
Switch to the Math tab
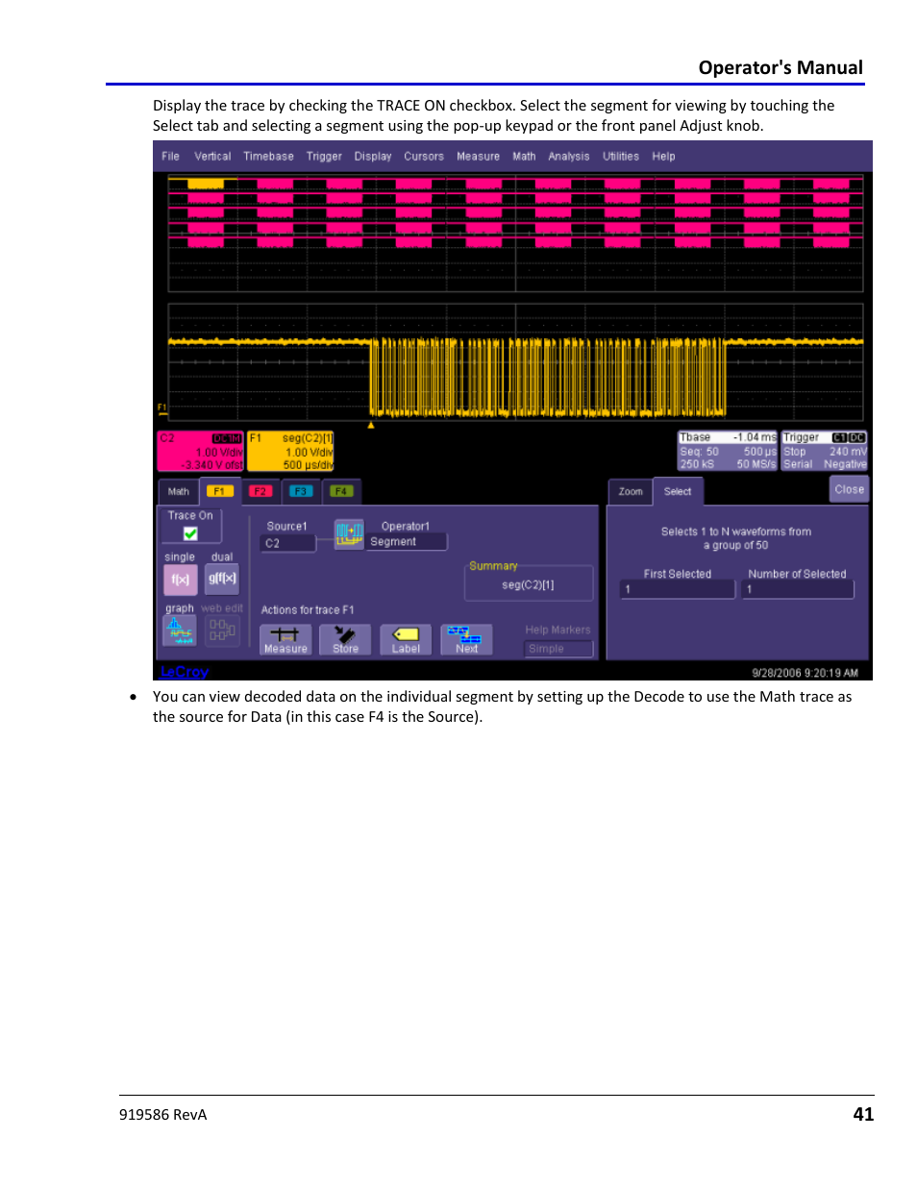(x=178, y=491)
